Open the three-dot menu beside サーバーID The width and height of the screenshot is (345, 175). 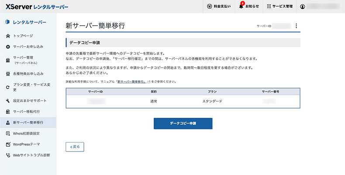click(296, 26)
